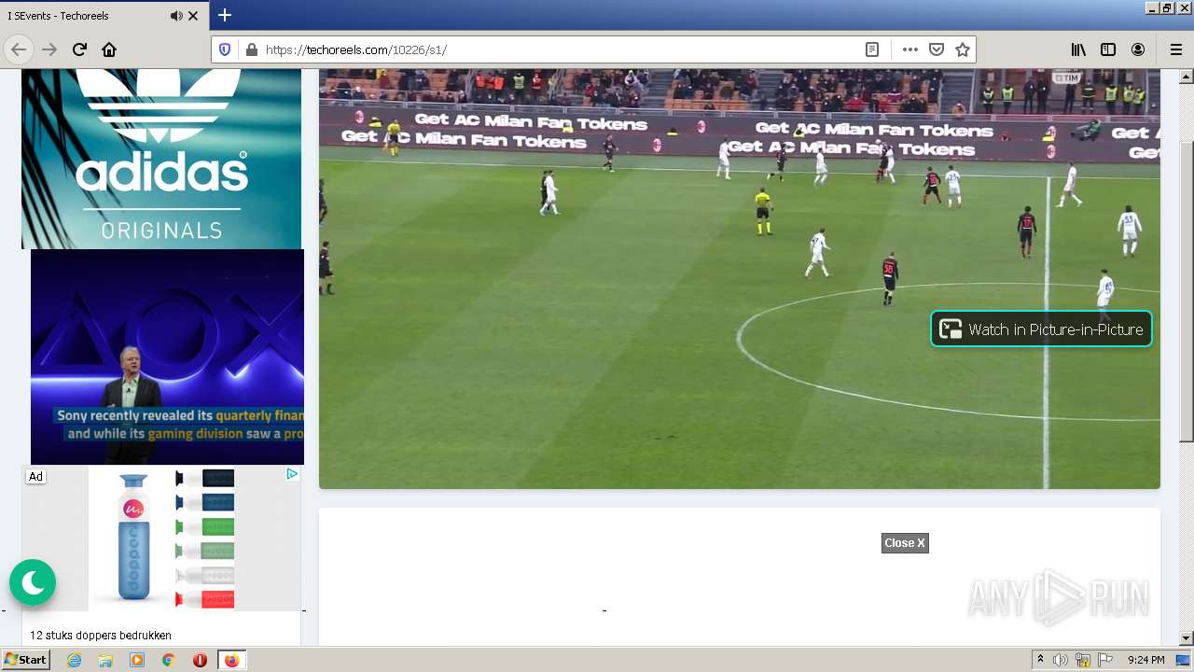Viewport: 1194px width, 672px height.
Task: Open the Library history and bookmarks
Action: pos(1078,49)
